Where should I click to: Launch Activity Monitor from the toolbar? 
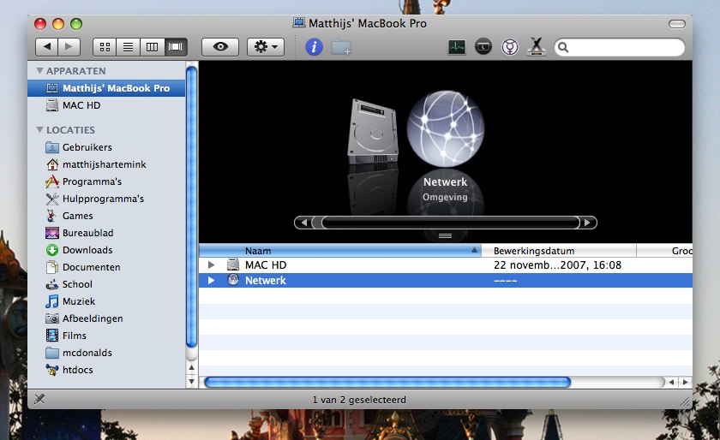(x=456, y=47)
